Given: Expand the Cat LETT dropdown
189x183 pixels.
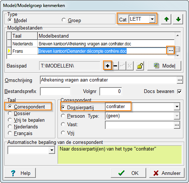Looking at the screenshot, I should click(152, 19).
